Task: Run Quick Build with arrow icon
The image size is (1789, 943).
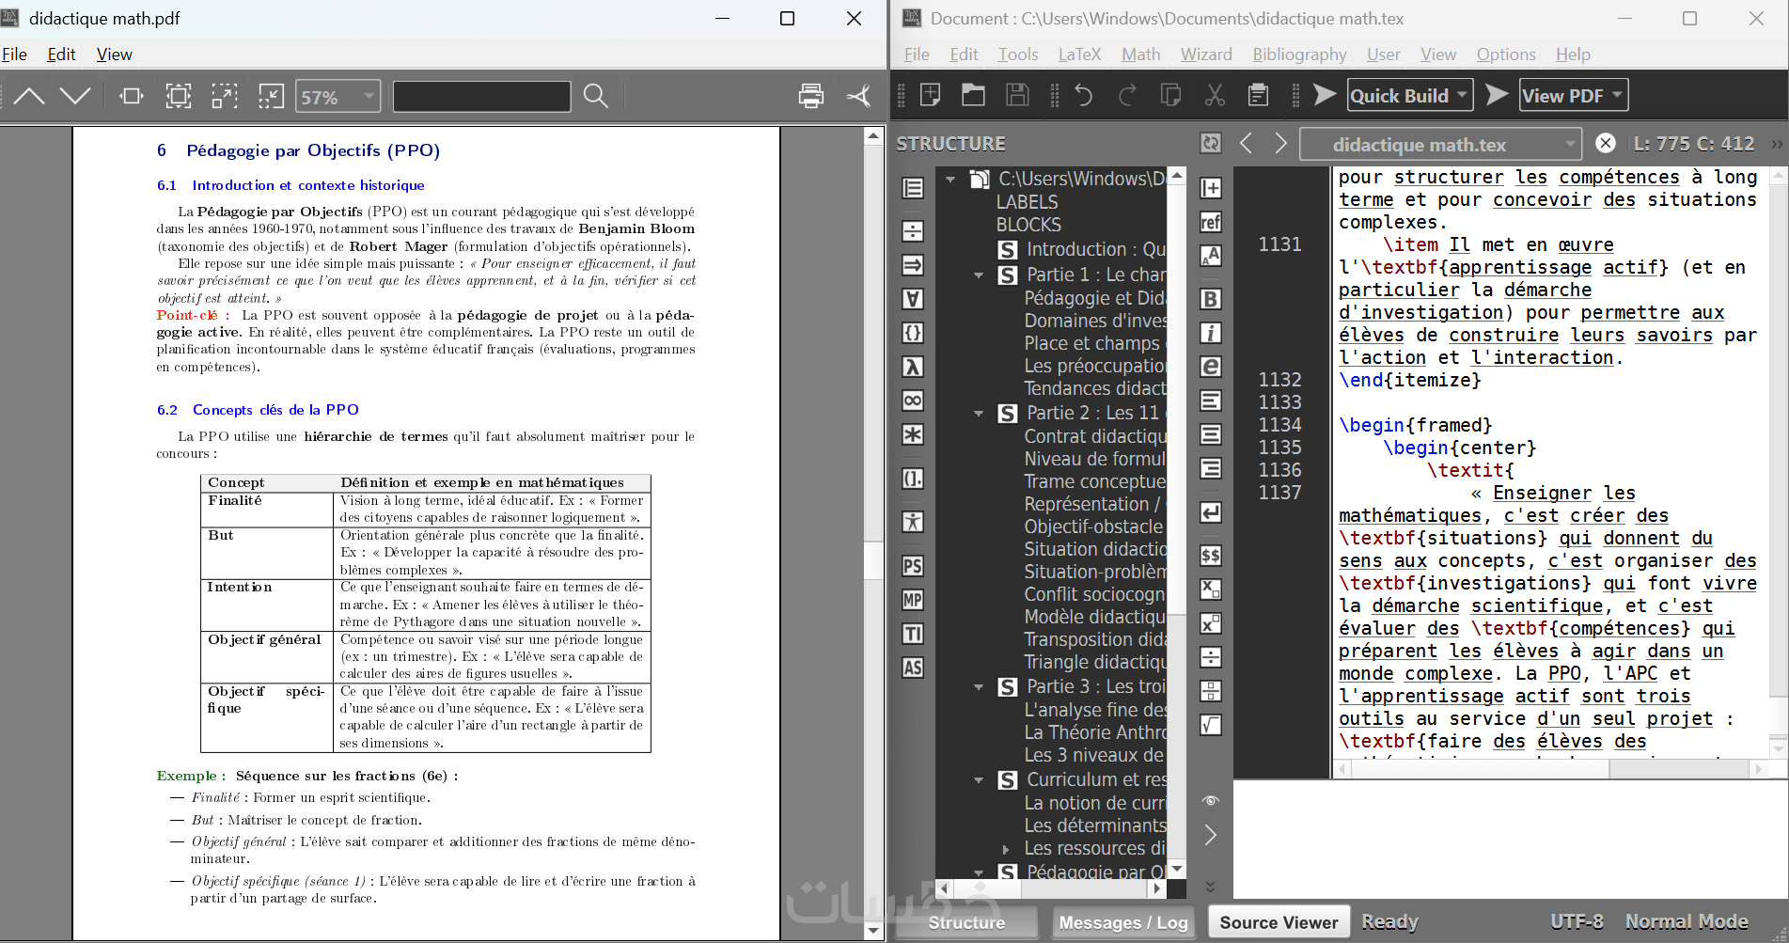Action: click(1325, 95)
